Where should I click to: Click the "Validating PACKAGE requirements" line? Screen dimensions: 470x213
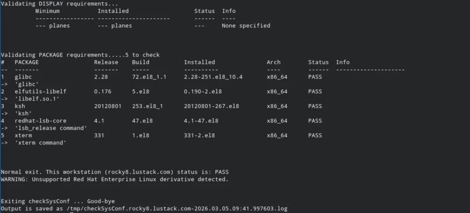(80, 55)
